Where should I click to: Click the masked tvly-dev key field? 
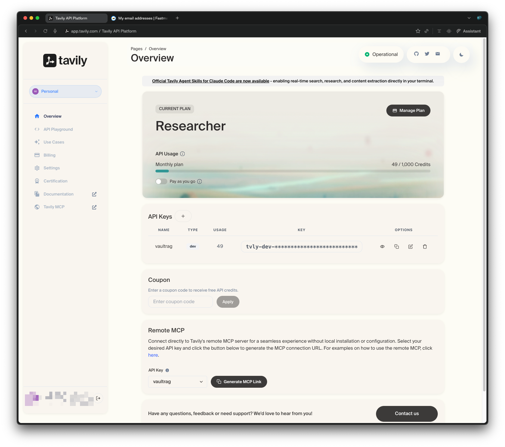point(301,247)
